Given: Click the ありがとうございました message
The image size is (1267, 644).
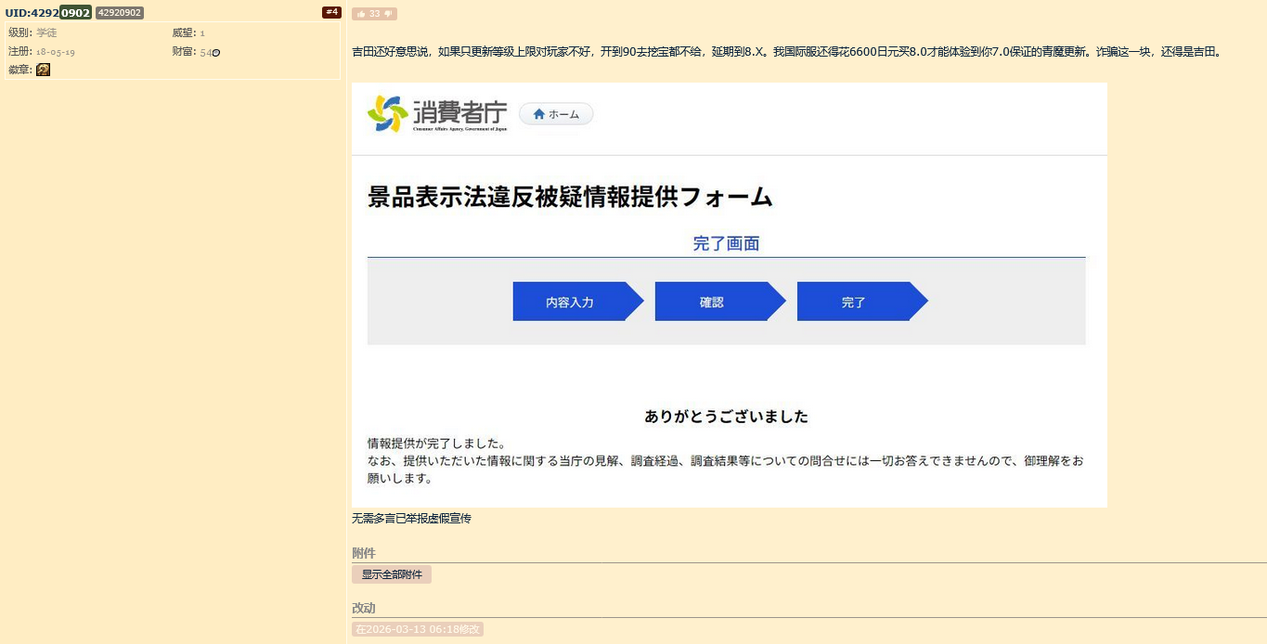Looking at the screenshot, I should 726,417.
